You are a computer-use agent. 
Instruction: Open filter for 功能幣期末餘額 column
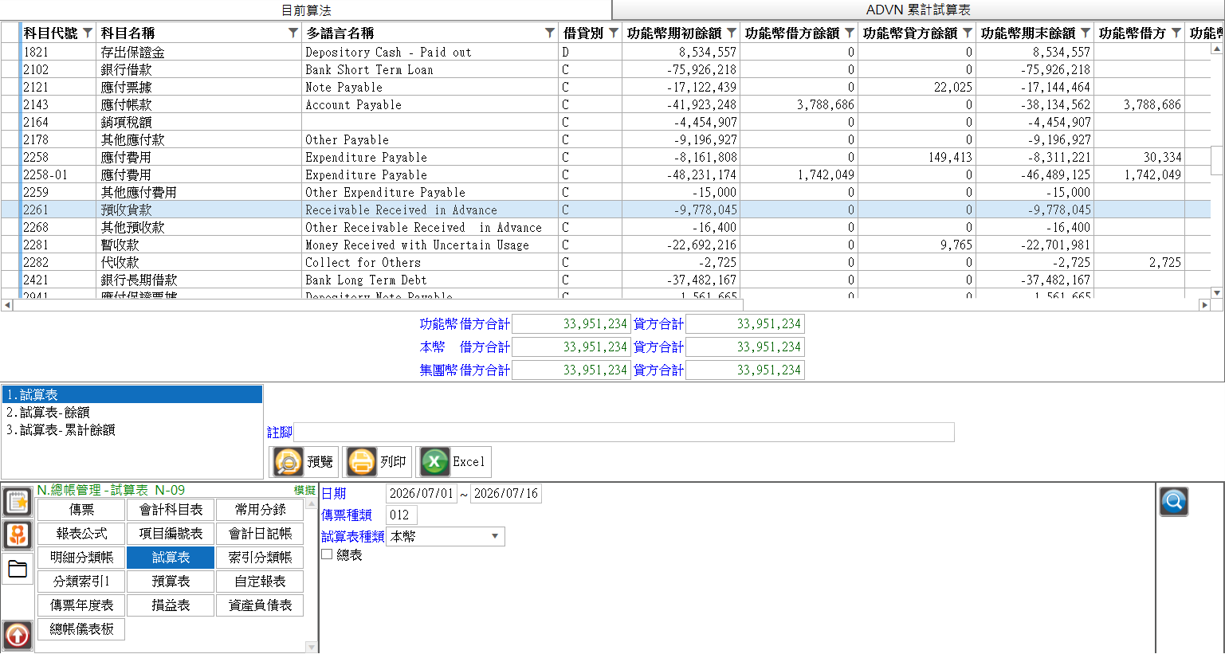point(1086,33)
